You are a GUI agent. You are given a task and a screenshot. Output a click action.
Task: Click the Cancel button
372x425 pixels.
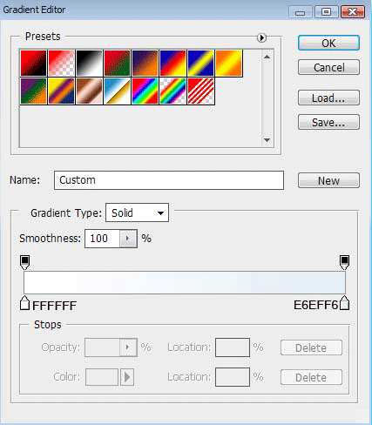[x=328, y=68]
